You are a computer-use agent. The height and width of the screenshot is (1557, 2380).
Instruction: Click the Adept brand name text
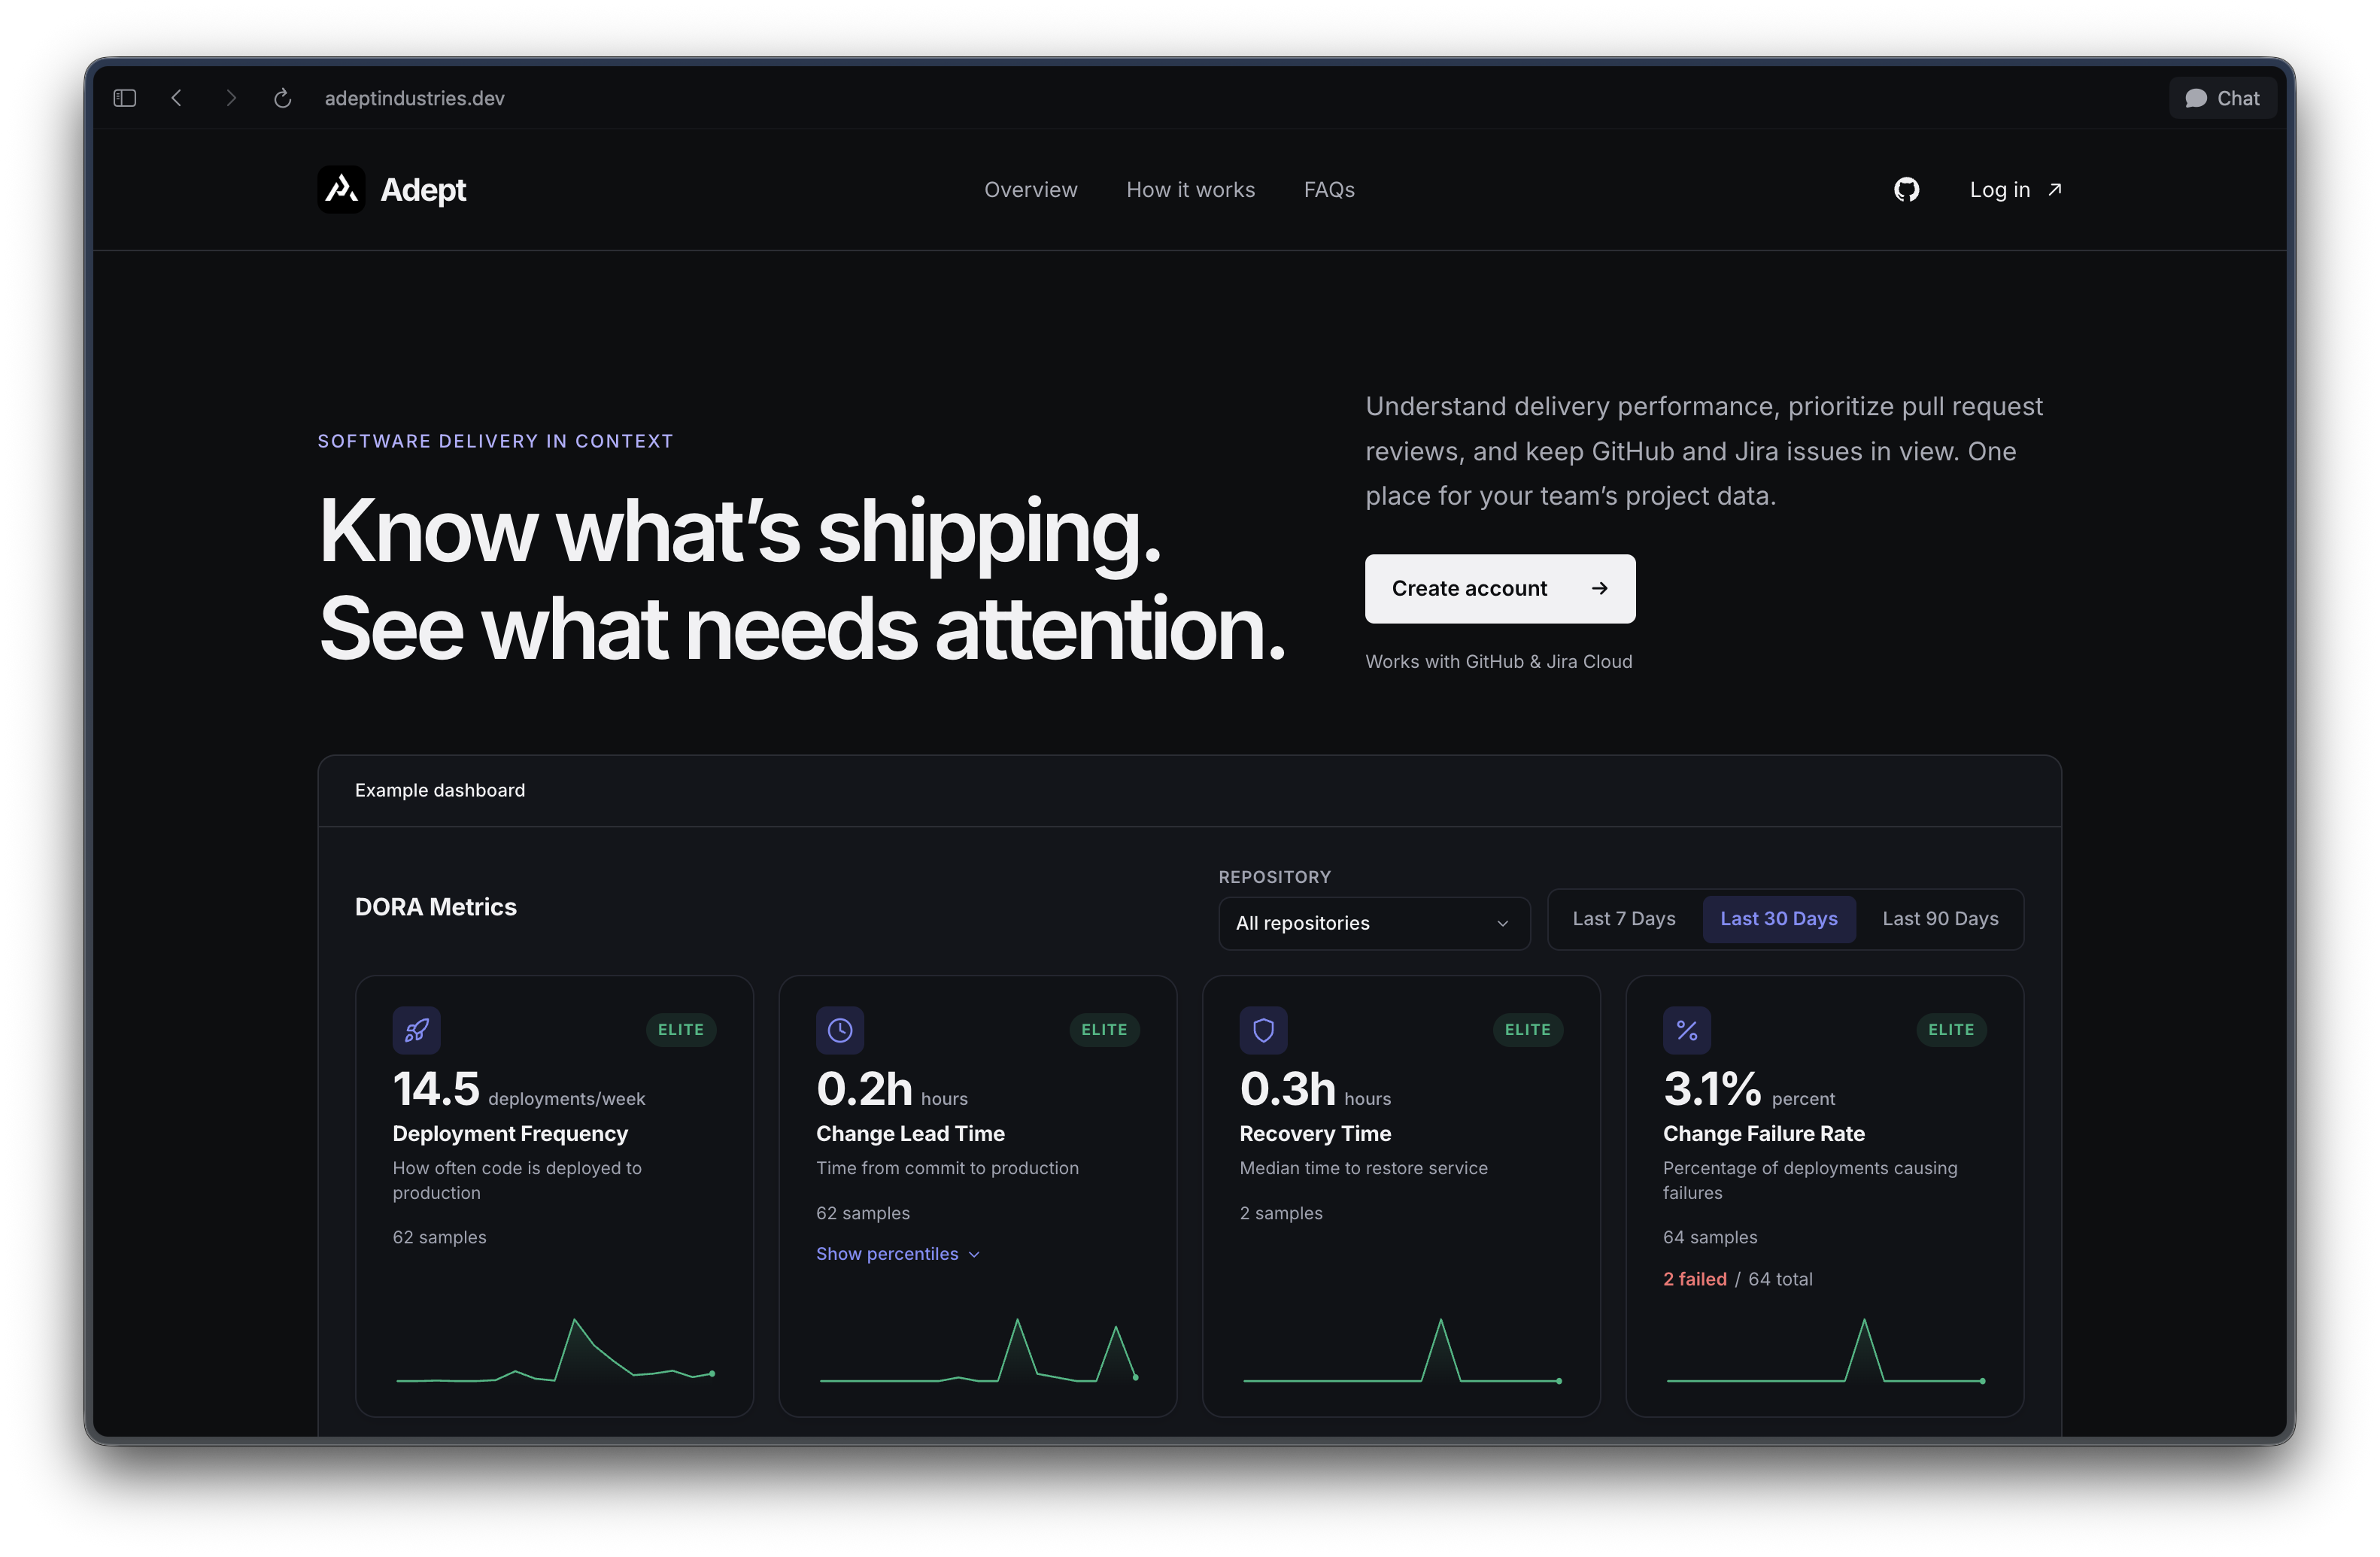point(423,189)
